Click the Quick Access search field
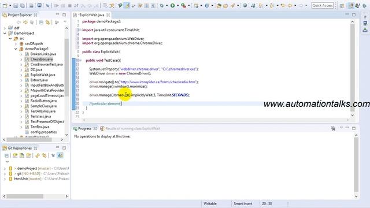 (x=323, y=5)
